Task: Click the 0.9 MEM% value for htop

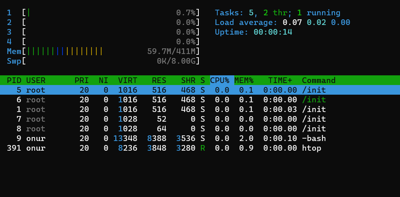Action: (246, 148)
